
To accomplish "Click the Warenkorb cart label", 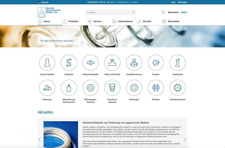I will (173, 12).
